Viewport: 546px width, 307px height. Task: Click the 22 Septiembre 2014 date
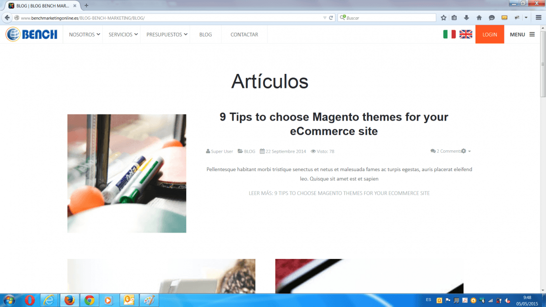[285, 151]
